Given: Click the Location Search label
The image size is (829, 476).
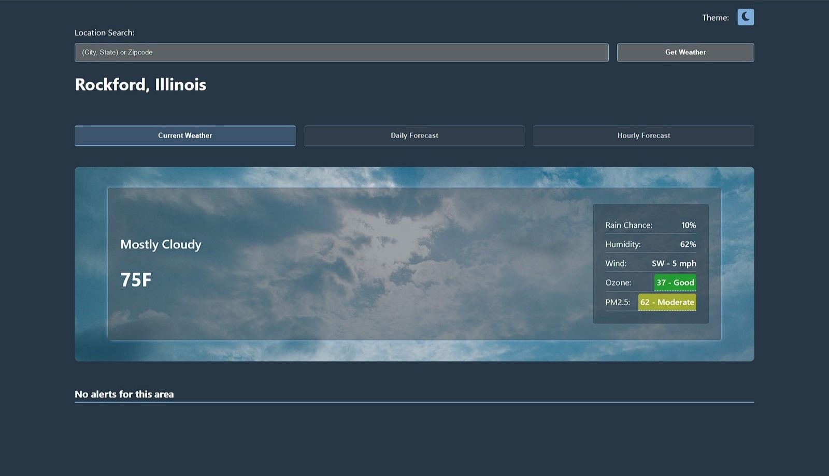Looking at the screenshot, I should 104,33.
